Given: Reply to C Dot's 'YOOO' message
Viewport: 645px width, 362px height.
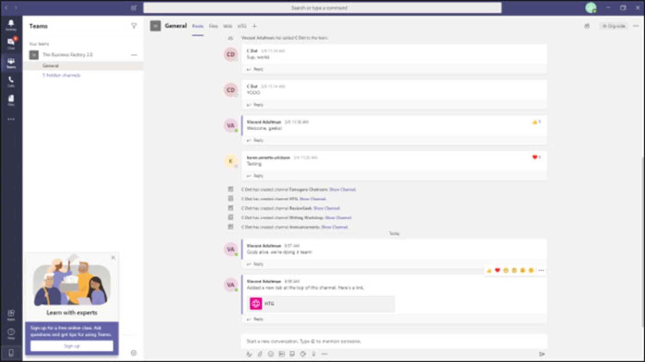Looking at the screenshot, I should coord(255,105).
